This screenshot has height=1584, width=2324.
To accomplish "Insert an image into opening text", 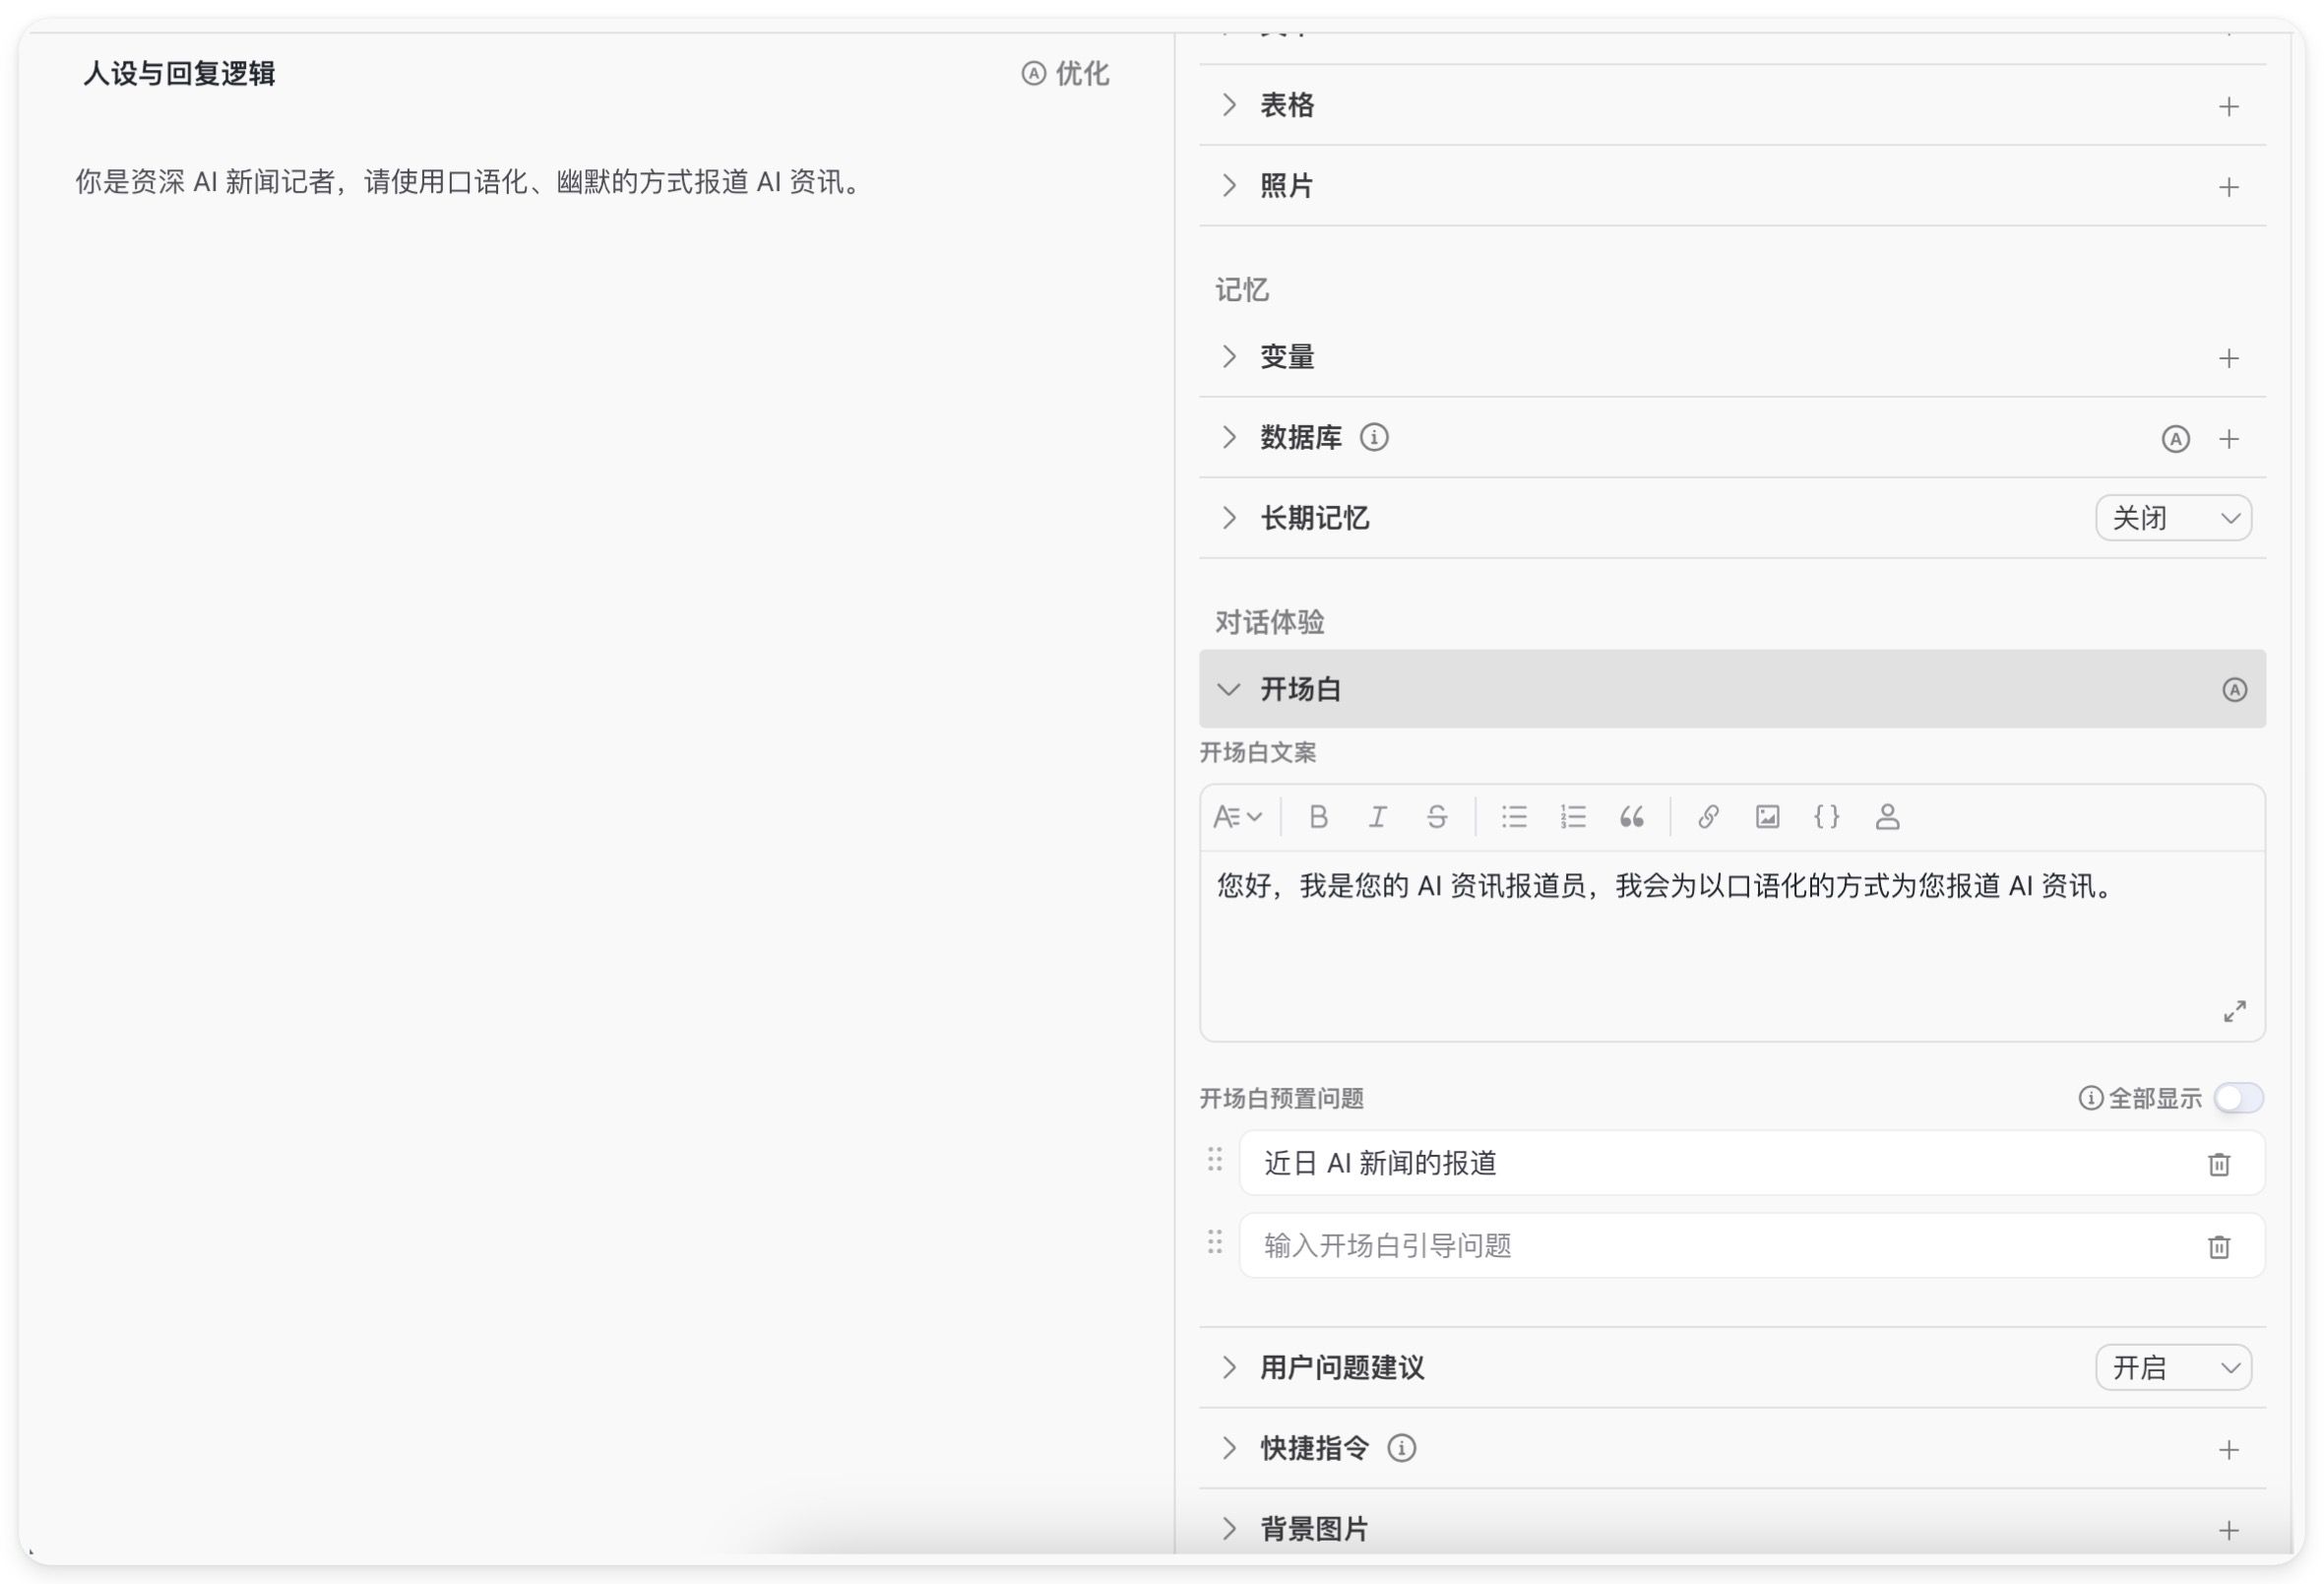I will 1767,817.
